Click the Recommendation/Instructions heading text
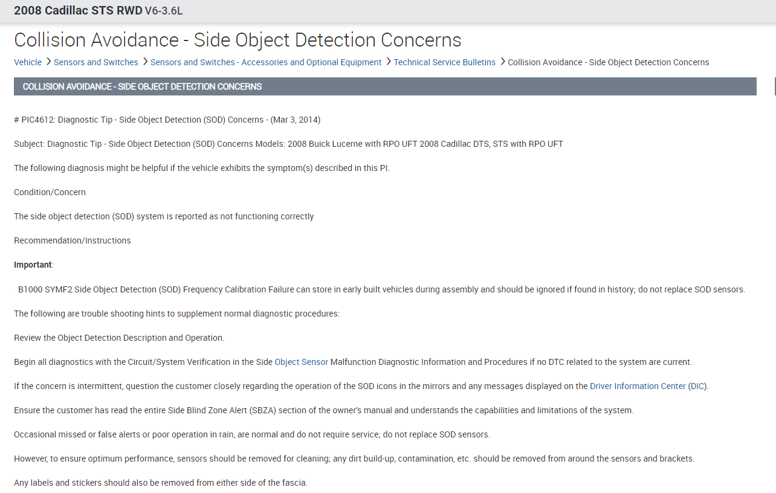The width and height of the screenshot is (776, 493). (x=73, y=240)
